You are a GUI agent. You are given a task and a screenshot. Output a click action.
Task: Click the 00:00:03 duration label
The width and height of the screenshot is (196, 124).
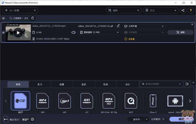tap(14, 25)
